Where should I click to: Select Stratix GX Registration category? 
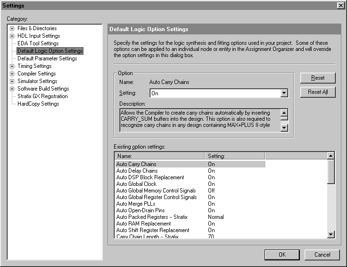click(42, 96)
